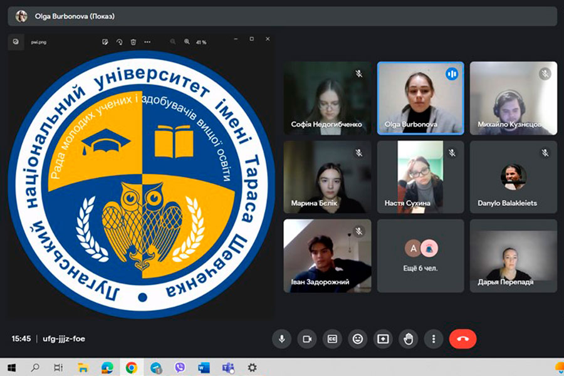The height and width of the screenshot is (376, 564).
Task: Click muted mic icon on Настя Сухина tile
Action: (452, 153)
